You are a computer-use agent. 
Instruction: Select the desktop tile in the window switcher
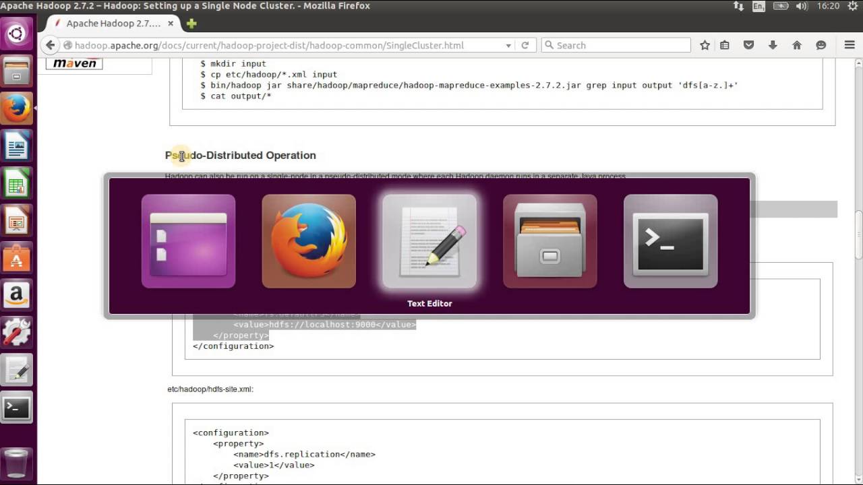[x=188, y=241]
